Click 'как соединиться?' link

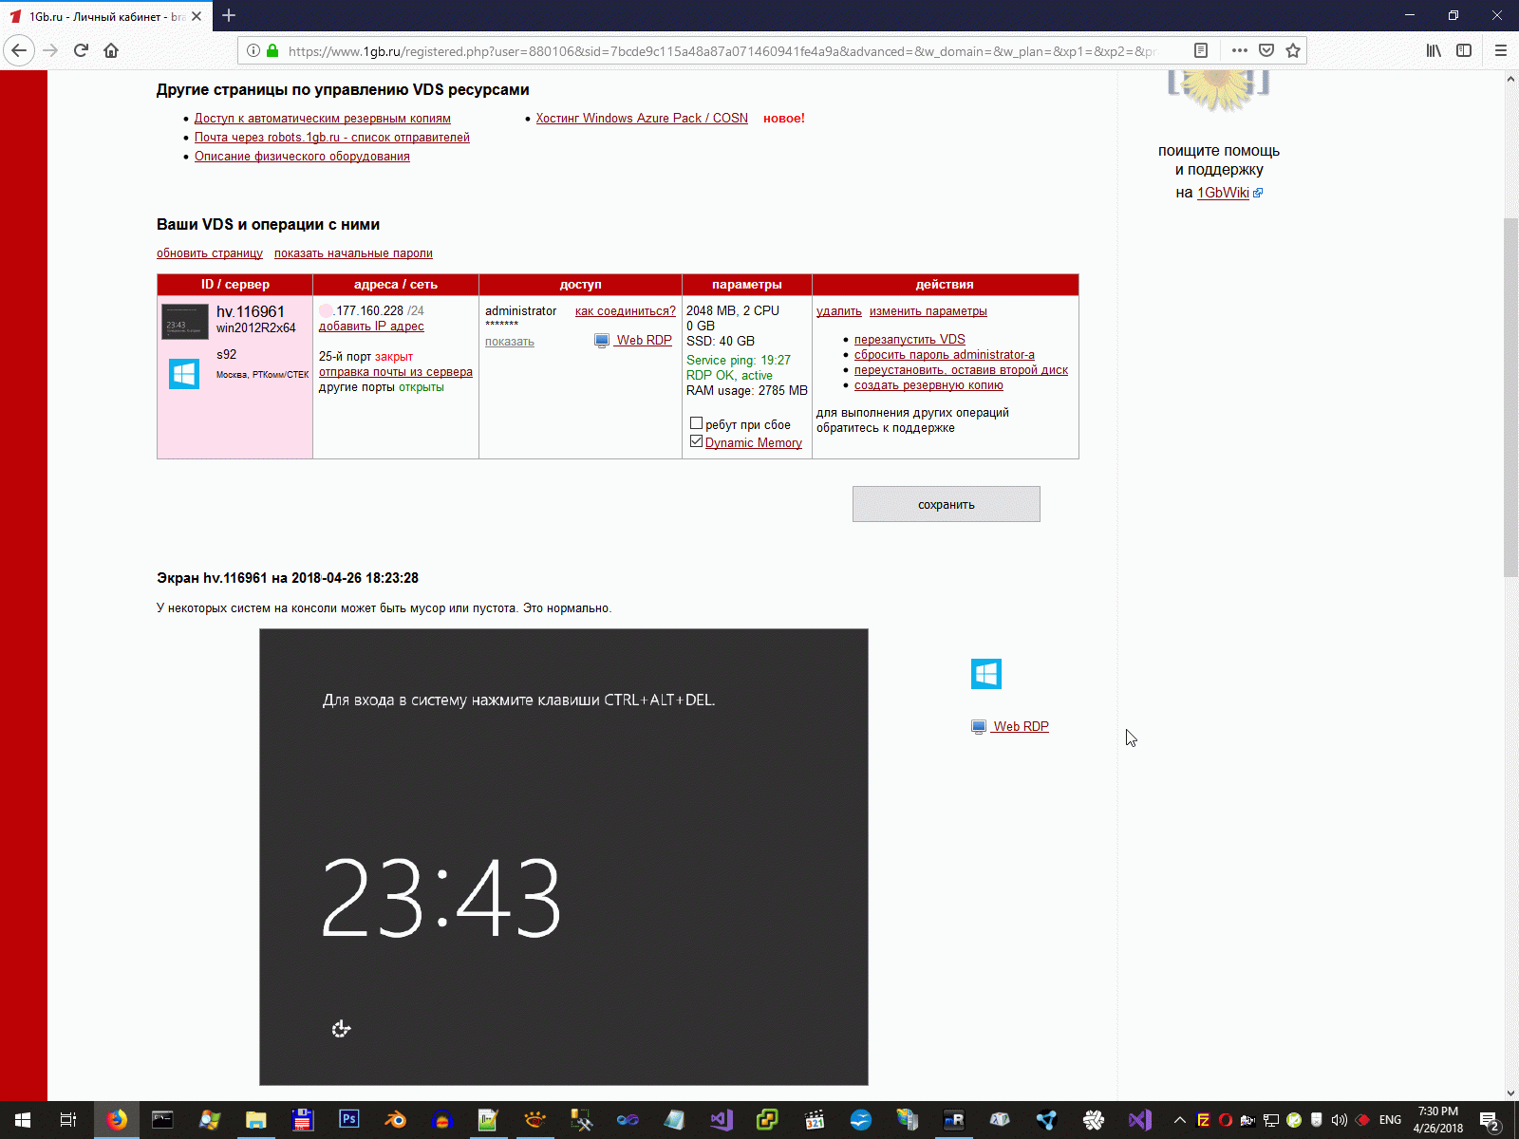click(626, 311)
